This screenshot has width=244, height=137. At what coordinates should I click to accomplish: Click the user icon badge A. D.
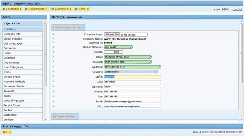7,132
